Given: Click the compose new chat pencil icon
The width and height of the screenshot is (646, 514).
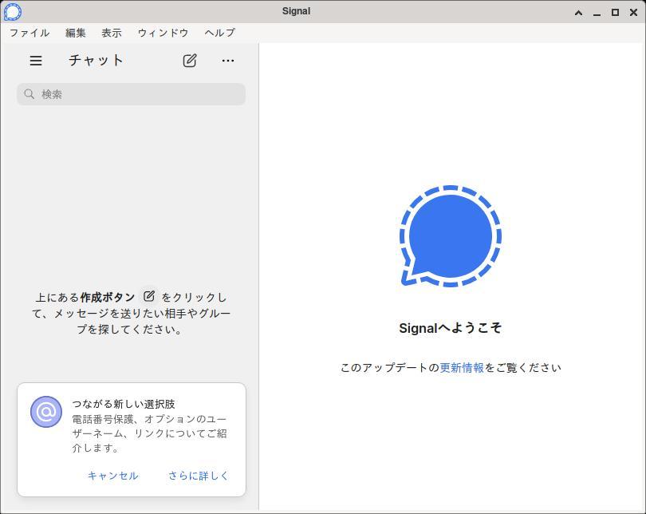Looking at the screenshot, I should tap(190, 61).
